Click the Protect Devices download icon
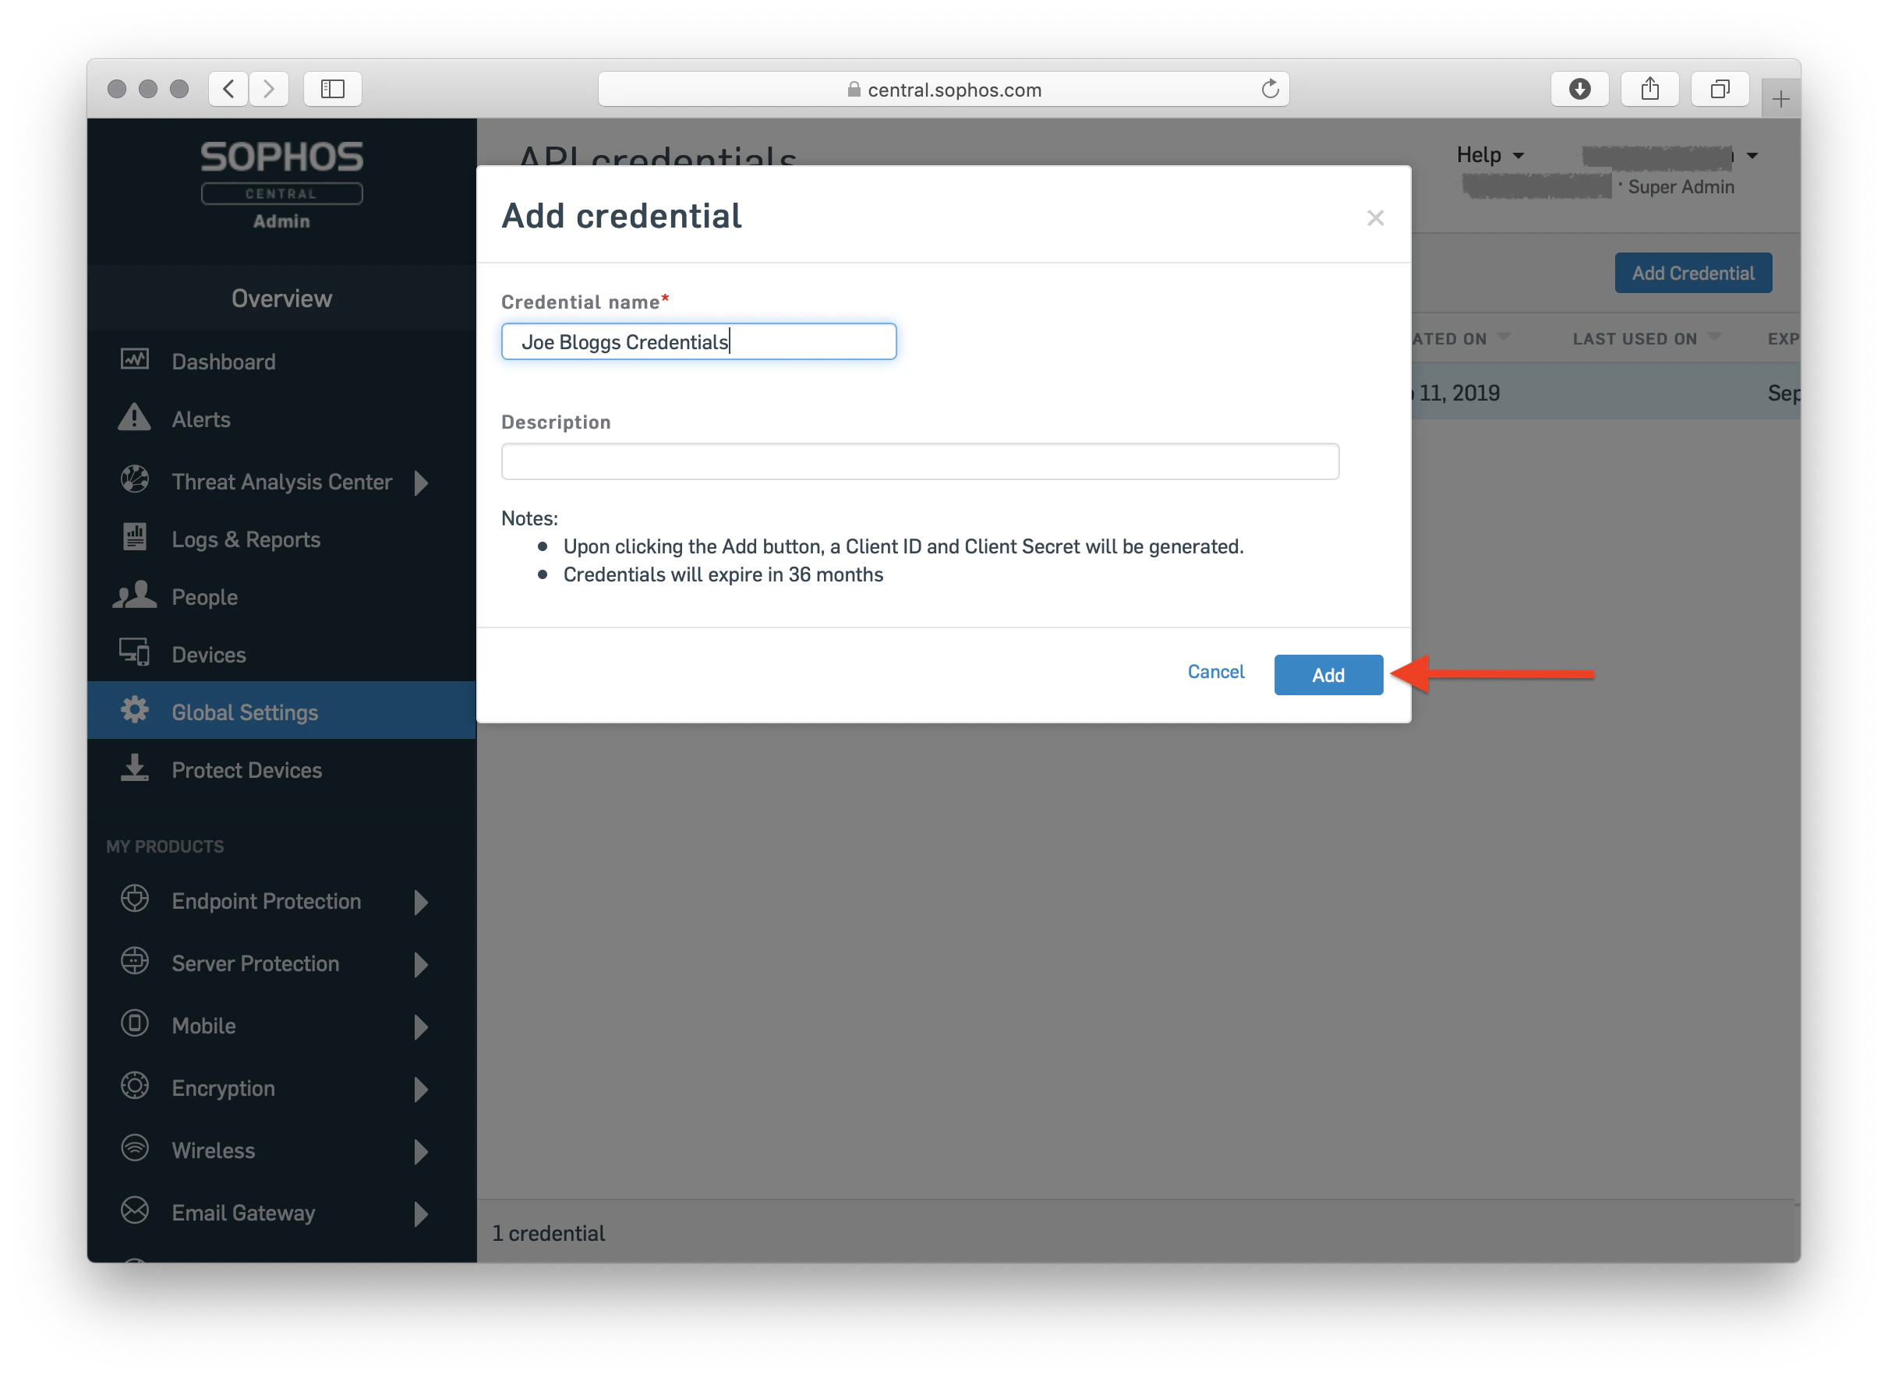 pos(134,768)
